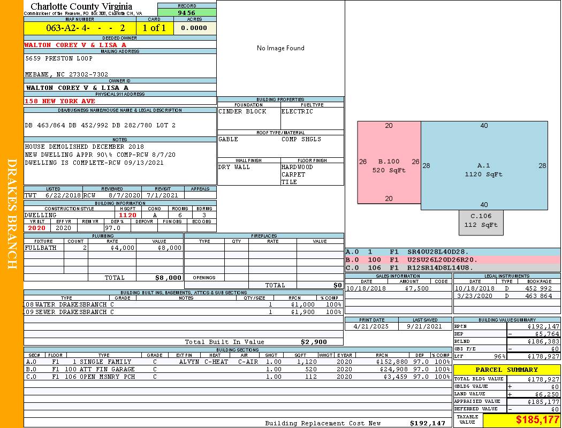Click Charlotte County Virginia title

(x=81, y=6)
